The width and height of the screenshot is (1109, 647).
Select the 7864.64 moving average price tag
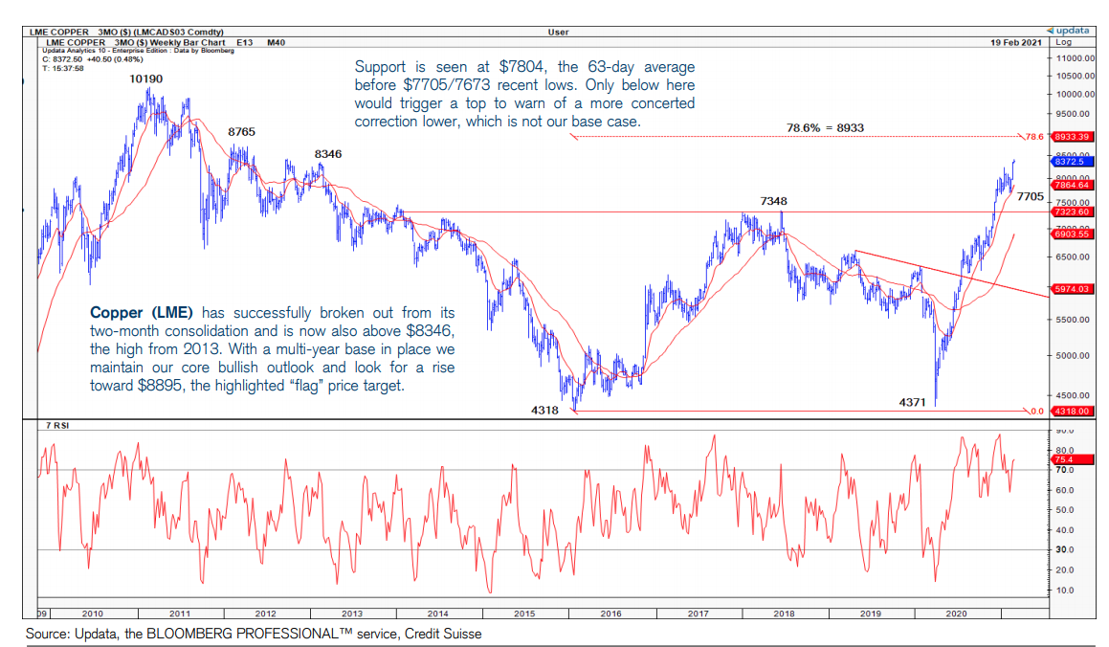pyautogui.click(x=1071, y=185)
